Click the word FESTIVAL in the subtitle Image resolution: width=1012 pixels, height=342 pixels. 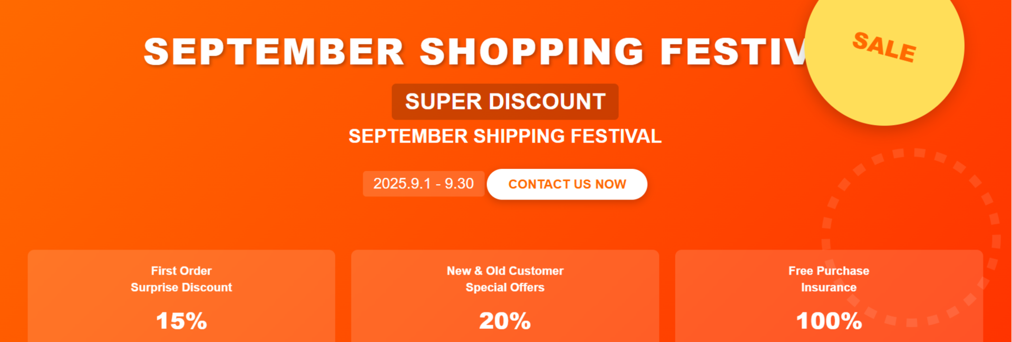tap(616, 136)
